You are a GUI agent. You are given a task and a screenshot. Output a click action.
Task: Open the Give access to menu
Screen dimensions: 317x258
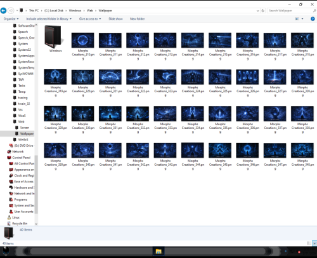[x=90, y=19]
